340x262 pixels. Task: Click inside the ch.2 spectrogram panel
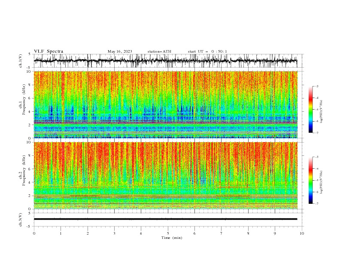pyautogui.click(x=166, y=176)
